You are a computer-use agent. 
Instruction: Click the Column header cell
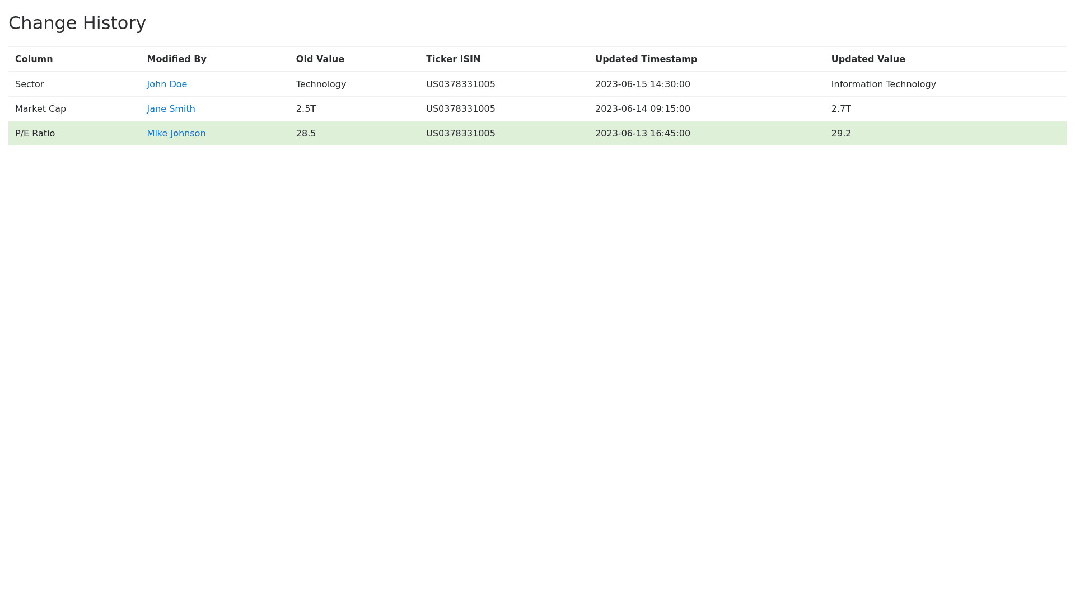pos(34,59)
